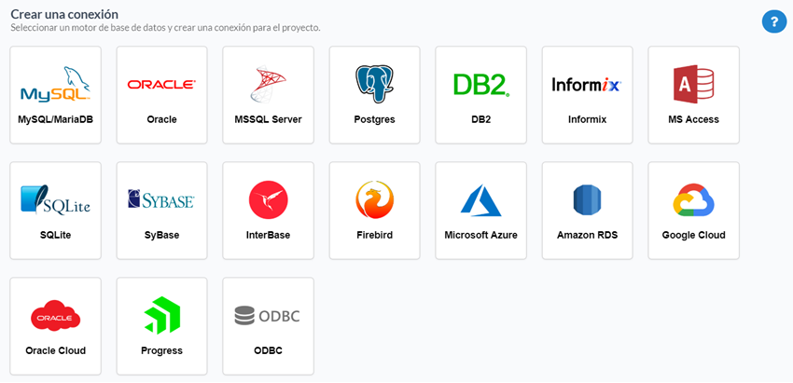793x383 pixels.
Task: Pick the MSSQL Server connection icon
Action: tap(268, 84)
